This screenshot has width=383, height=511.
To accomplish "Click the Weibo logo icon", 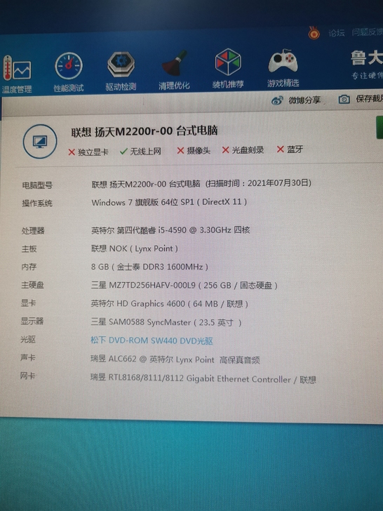I will coord(277,100).
